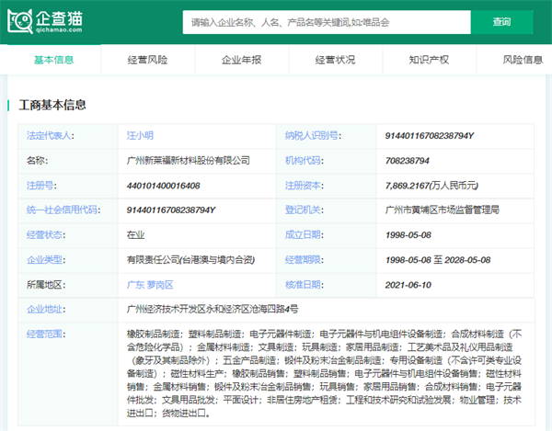Click 登记机关 value 广州市黄埔区市场监督管理局
The height and width of the screenshot is (431, 552).
443,210
